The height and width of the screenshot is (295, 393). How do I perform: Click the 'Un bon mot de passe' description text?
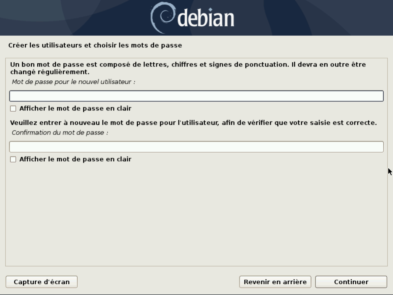click(x=188, y=68)
